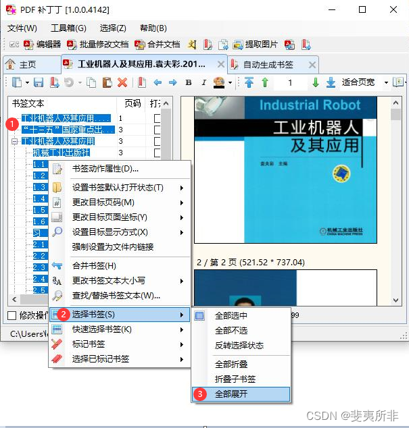This screenshot has width=409, height=428.
Task: Open the 选择(Z) menu
Action: [x=113, y=28]
